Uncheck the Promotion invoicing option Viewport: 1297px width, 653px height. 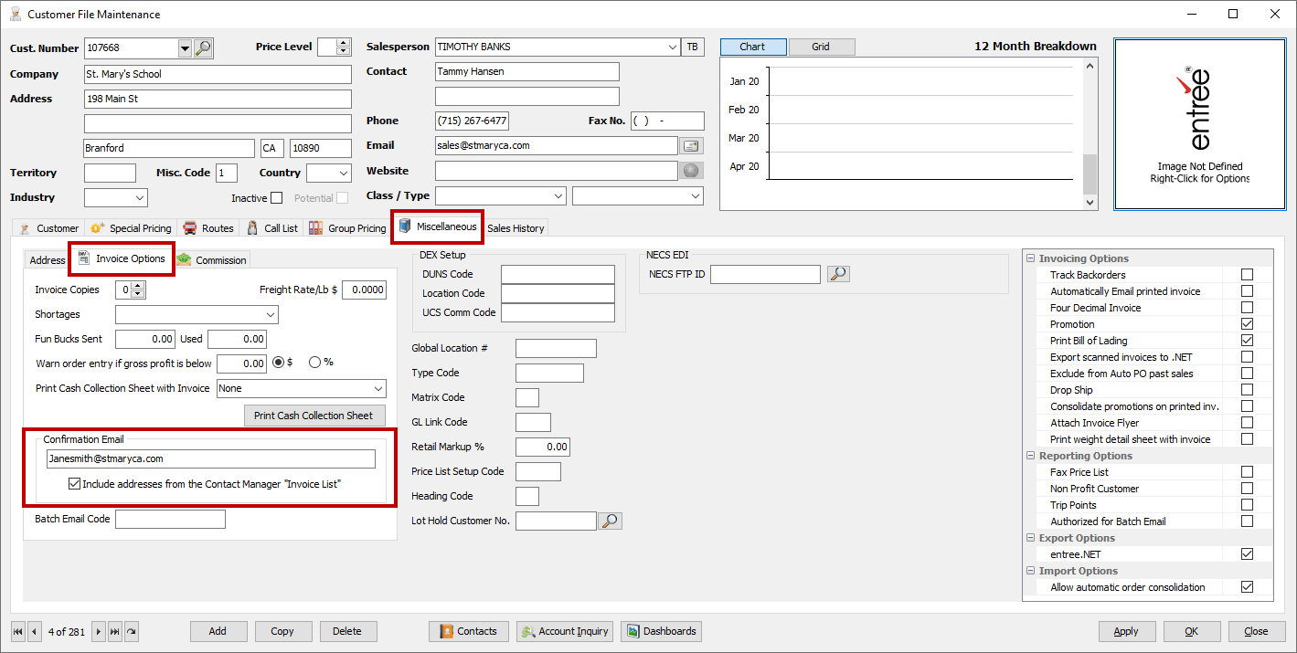[1248, 323]
